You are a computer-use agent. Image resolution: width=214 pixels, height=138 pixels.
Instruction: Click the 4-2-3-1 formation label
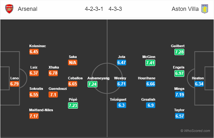(94, 9)
